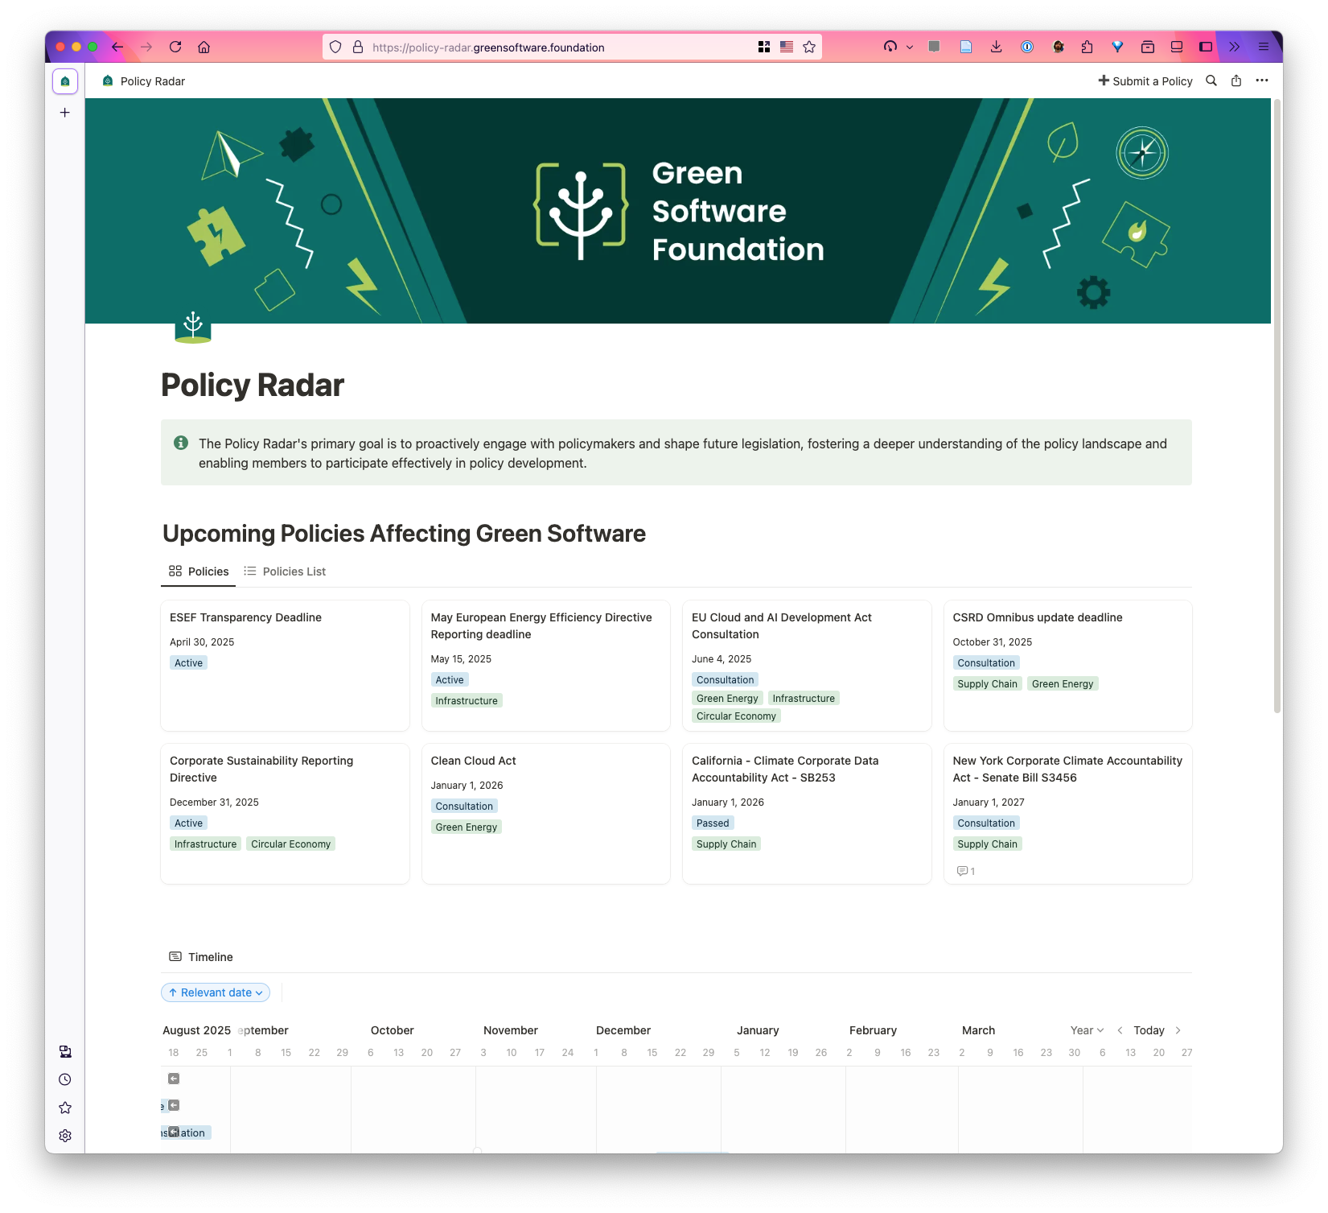The height and width of the screenshot is (1213, 1328).
Task: Open the browser extensions puzzle icon
Action: tap(1087, 47)
